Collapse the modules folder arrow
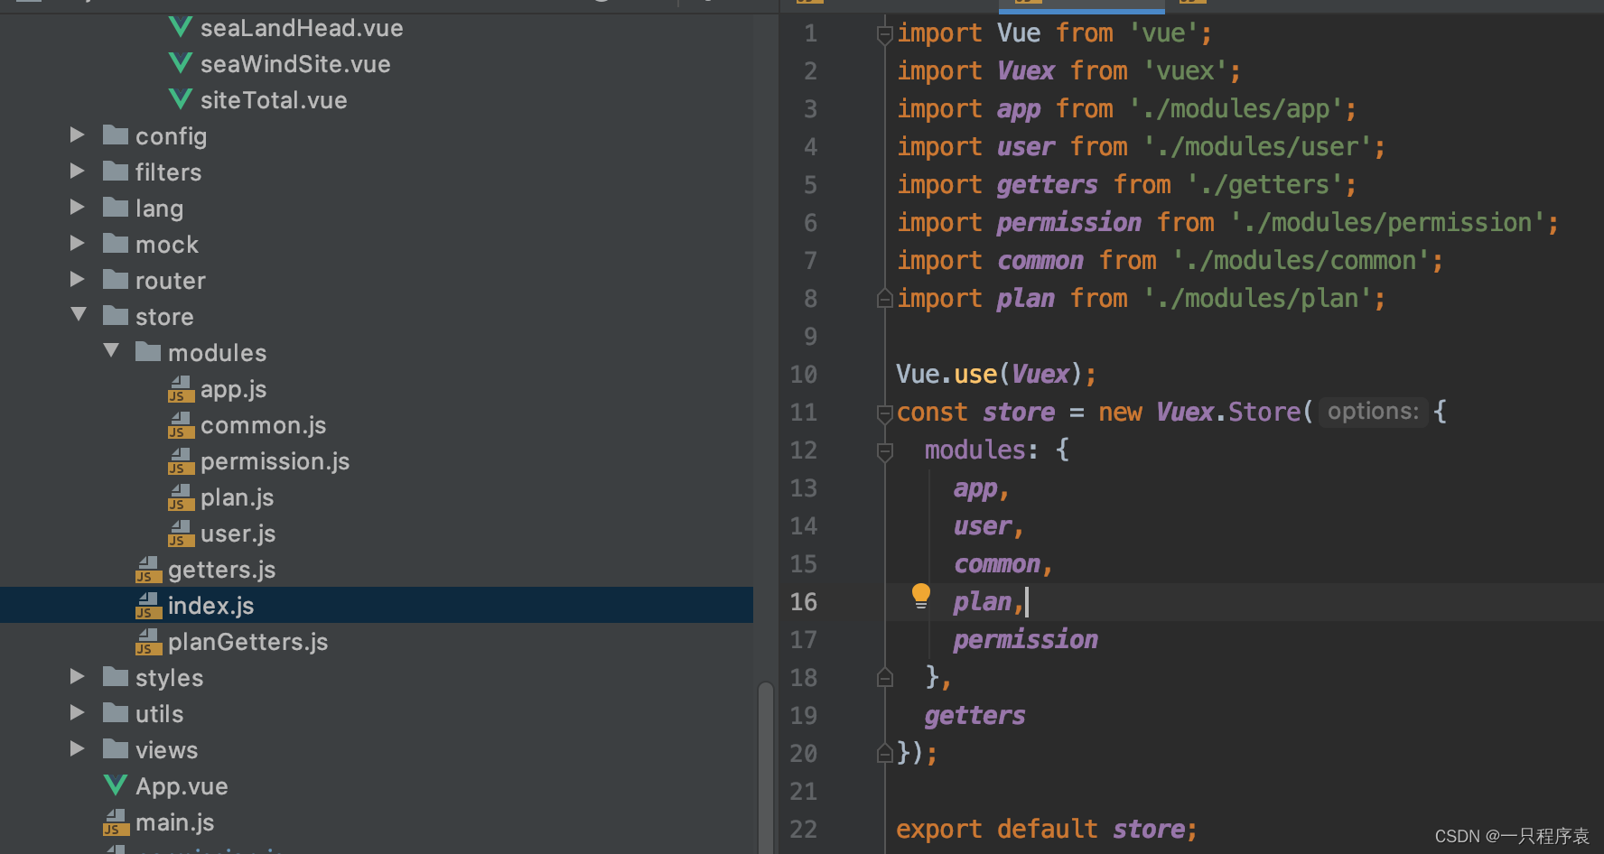Image resolution: width=1604 pixels, height=854 pixels. [111, 350]
